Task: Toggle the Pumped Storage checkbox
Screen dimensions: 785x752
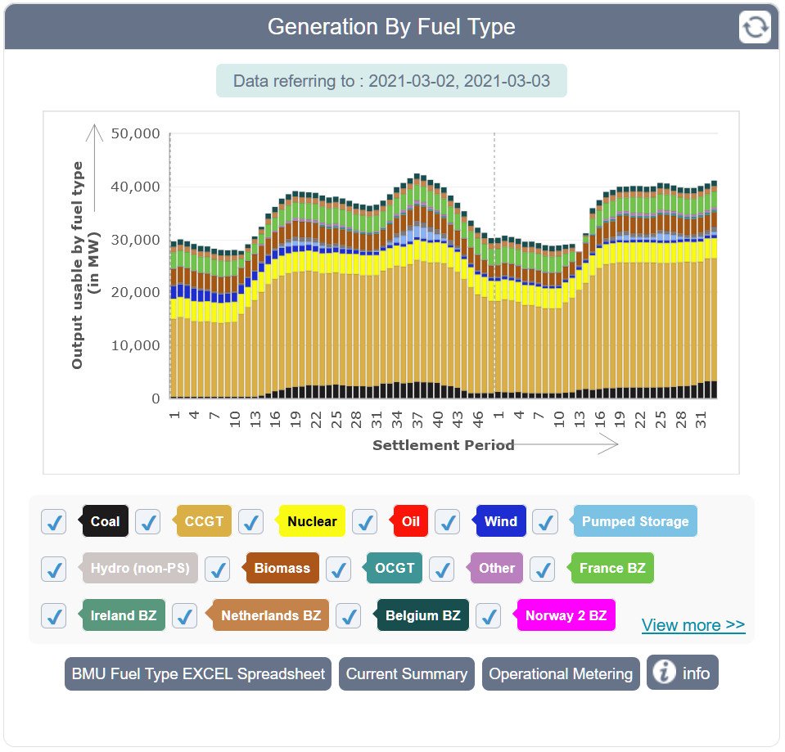Action: click(x=545, y=522)
